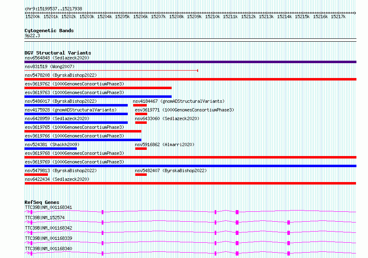The height and width of the screenshot is (258, 368).
Task: Select the short red nsv6433060 bar
Action: (141, 123)
